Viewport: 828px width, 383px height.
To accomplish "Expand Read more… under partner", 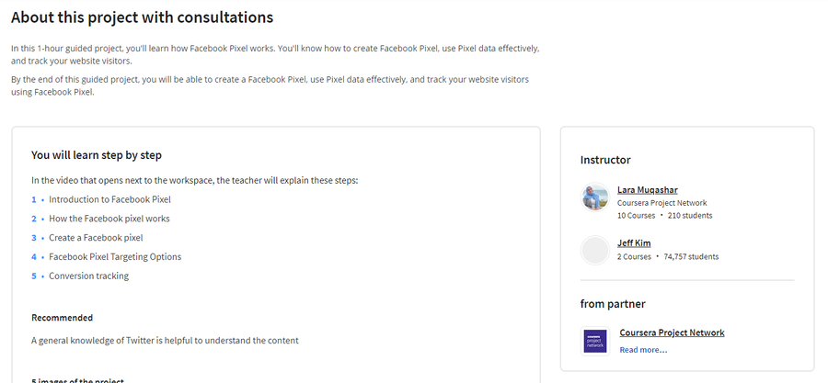I will (x=643, y=350).
